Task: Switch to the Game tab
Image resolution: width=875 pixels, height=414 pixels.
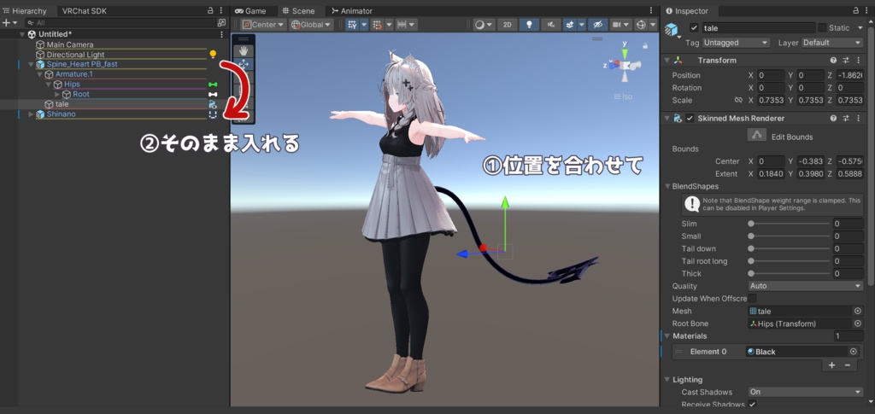Action: coord(250,10)
